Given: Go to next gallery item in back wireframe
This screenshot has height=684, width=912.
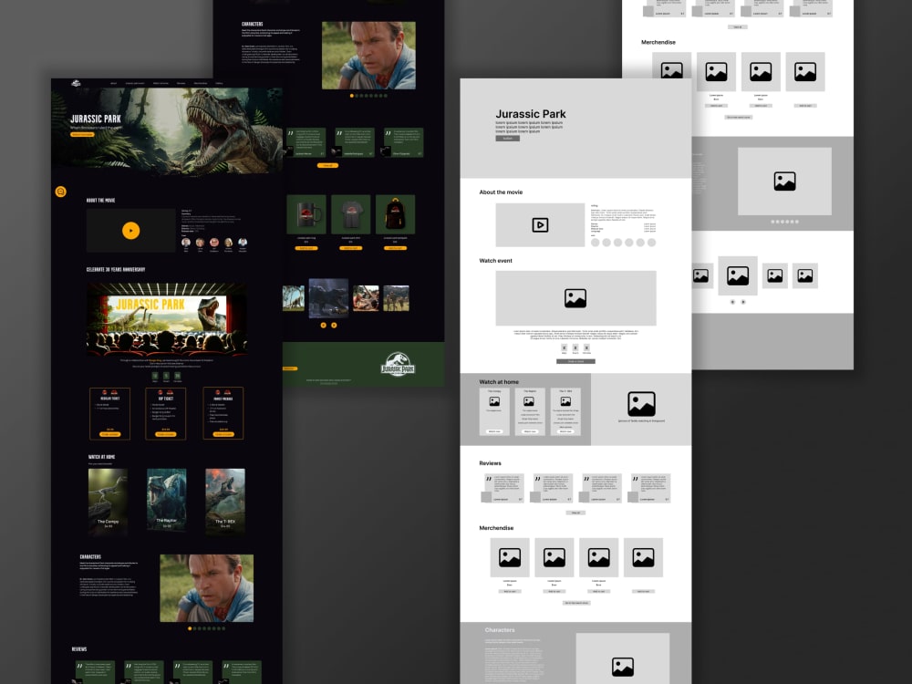Looking at the screenshot, I should (742, 302).
